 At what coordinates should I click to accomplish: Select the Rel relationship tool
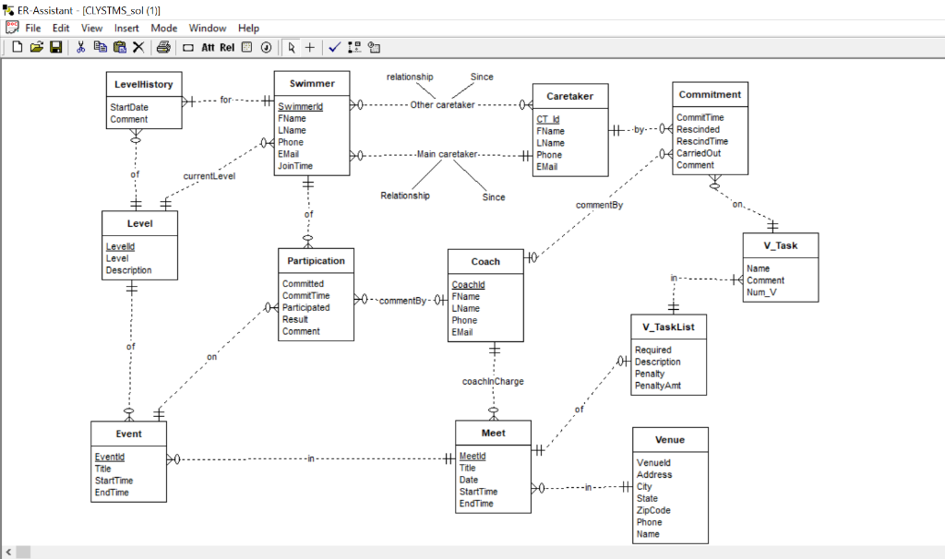(227, 47)
